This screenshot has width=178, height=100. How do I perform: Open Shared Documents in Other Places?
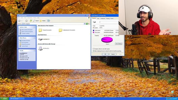click(26, 44)
